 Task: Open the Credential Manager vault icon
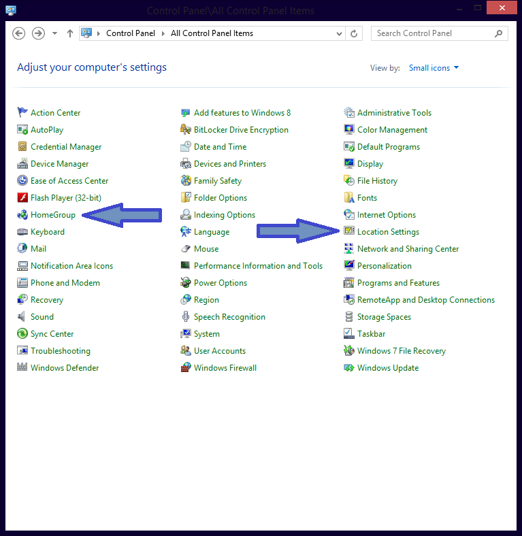click(22, 146)
